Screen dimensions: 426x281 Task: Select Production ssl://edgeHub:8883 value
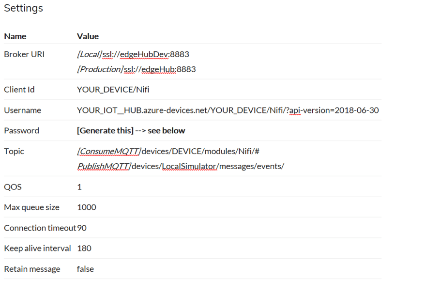(137, 69)
